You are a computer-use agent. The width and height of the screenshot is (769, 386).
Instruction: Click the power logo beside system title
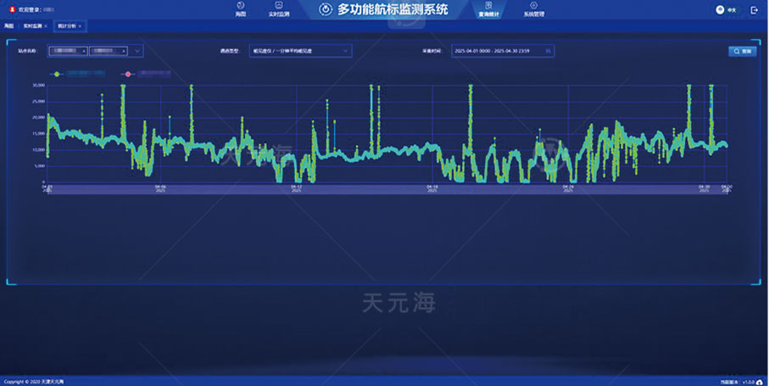(326, 9)
